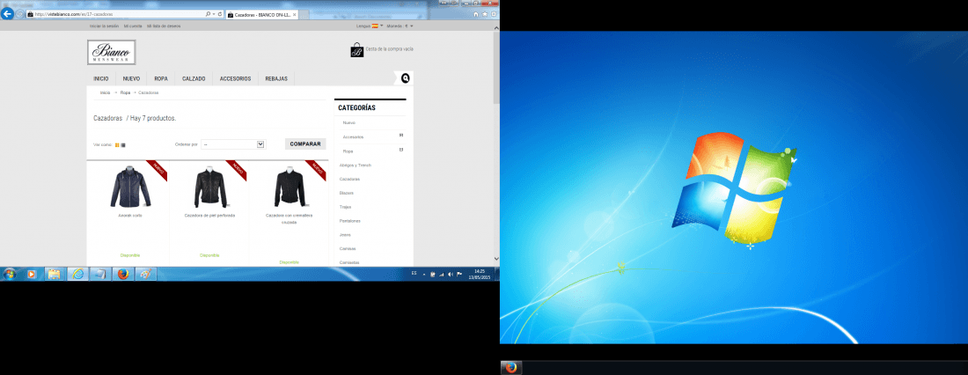Open the NUEVO menu item
The height and width of the screenshot is (375, 968).
[x=131, y=79]
